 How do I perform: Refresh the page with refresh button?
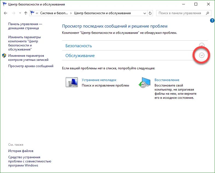(x=150, y=13)
